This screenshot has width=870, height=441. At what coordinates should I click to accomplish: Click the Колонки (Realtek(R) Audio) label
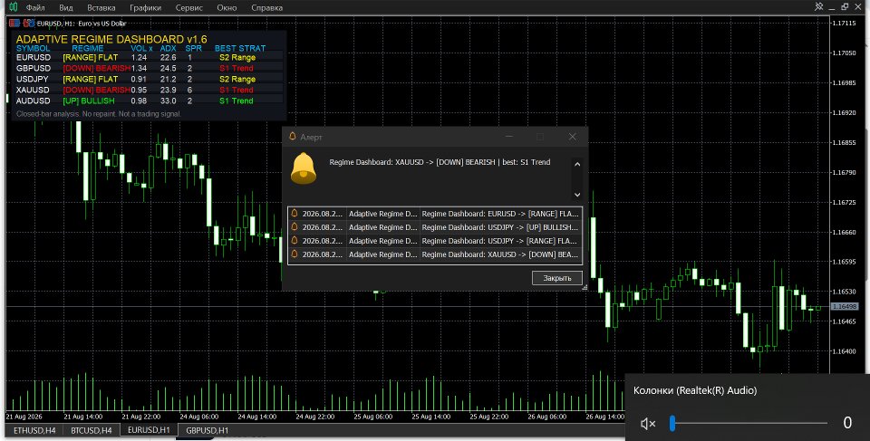pos(695,390)
